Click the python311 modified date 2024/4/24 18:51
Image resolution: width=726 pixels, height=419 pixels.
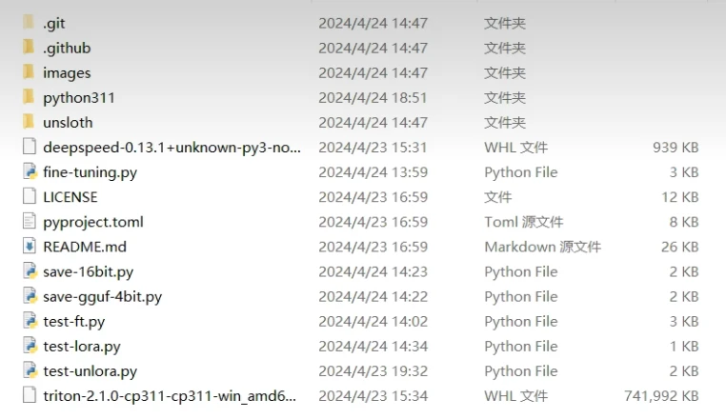coord(373,97)
